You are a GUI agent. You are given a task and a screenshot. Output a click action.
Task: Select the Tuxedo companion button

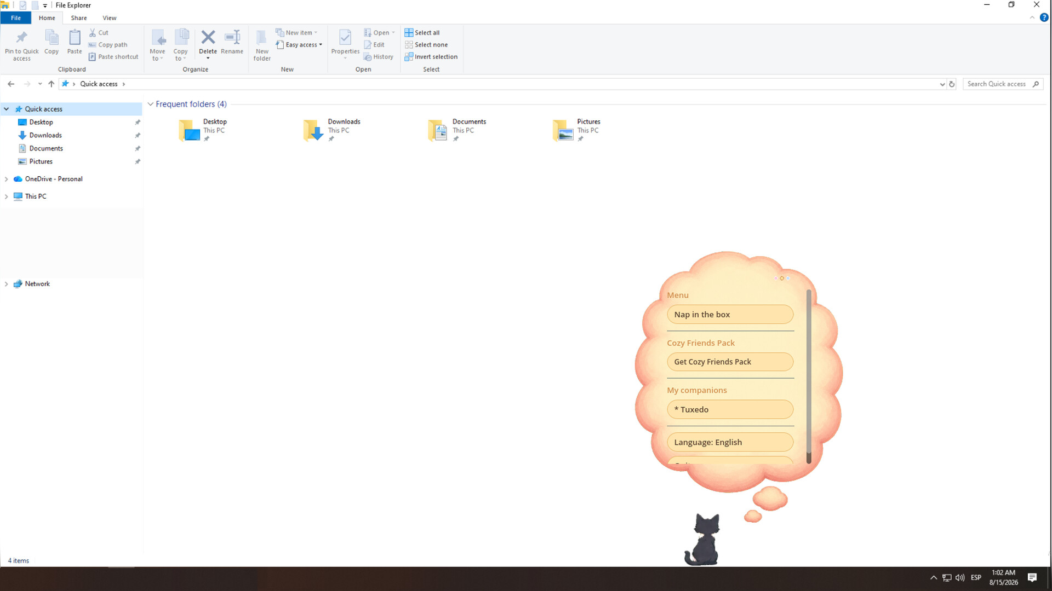pyautogui.click(x=730, y=409)
